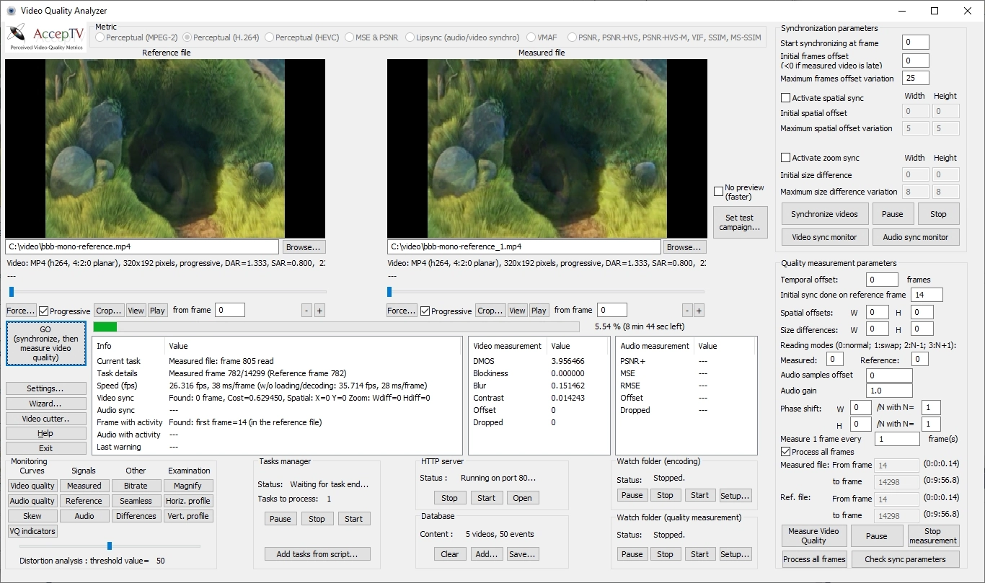Open Video cutter tool
The image size is (985, 583).
(45, 419)
